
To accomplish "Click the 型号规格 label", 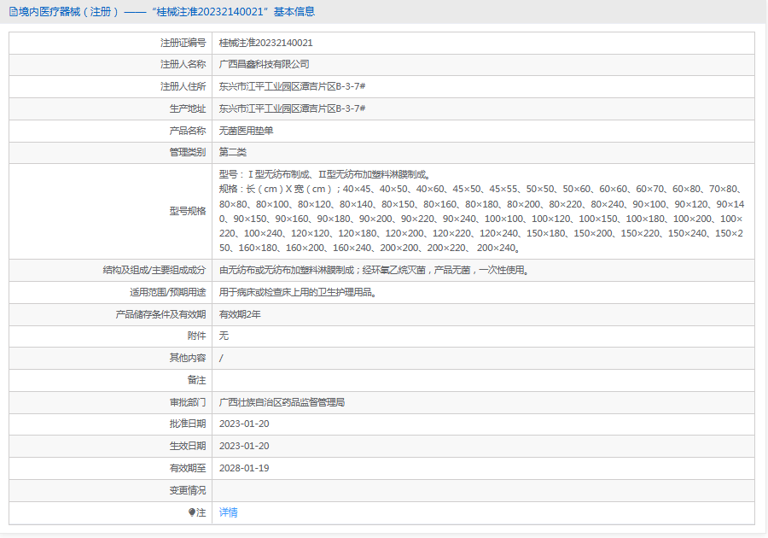I will pos(188,211).
